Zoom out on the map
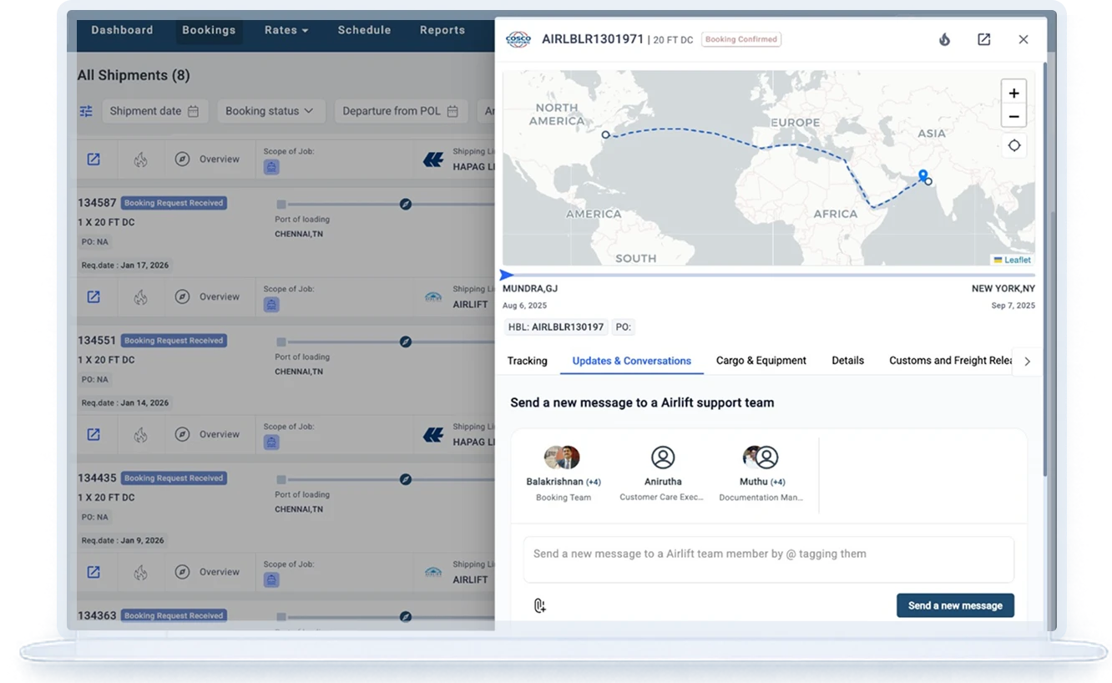The width and height of the screenshot is (1112, 683). click(1013, 117)
